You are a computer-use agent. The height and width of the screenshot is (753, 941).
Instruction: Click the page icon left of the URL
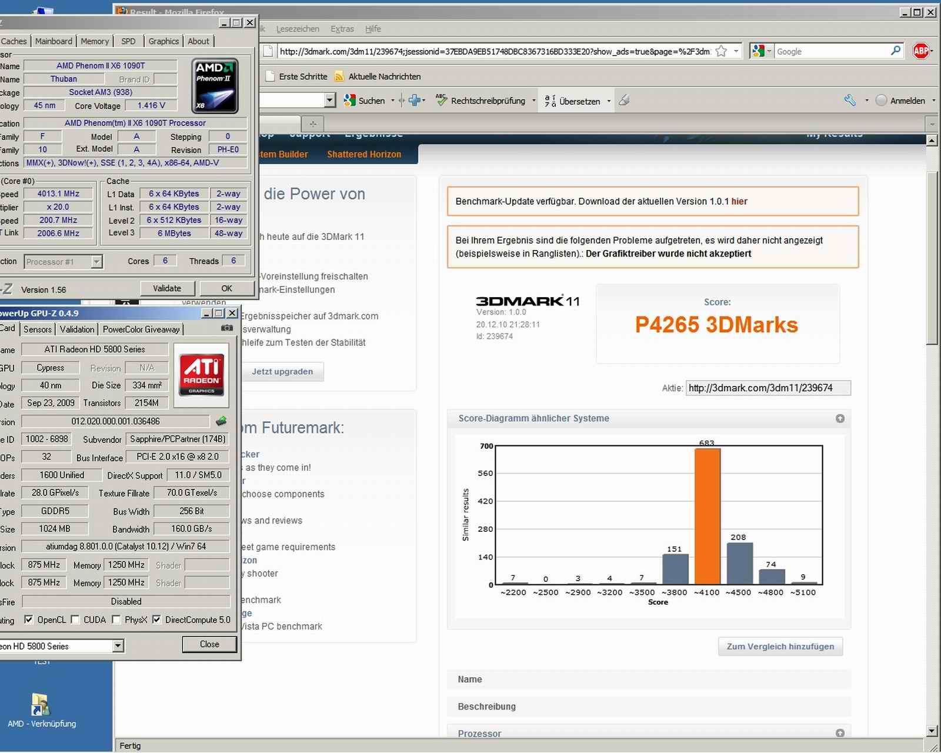pos(268,51)
